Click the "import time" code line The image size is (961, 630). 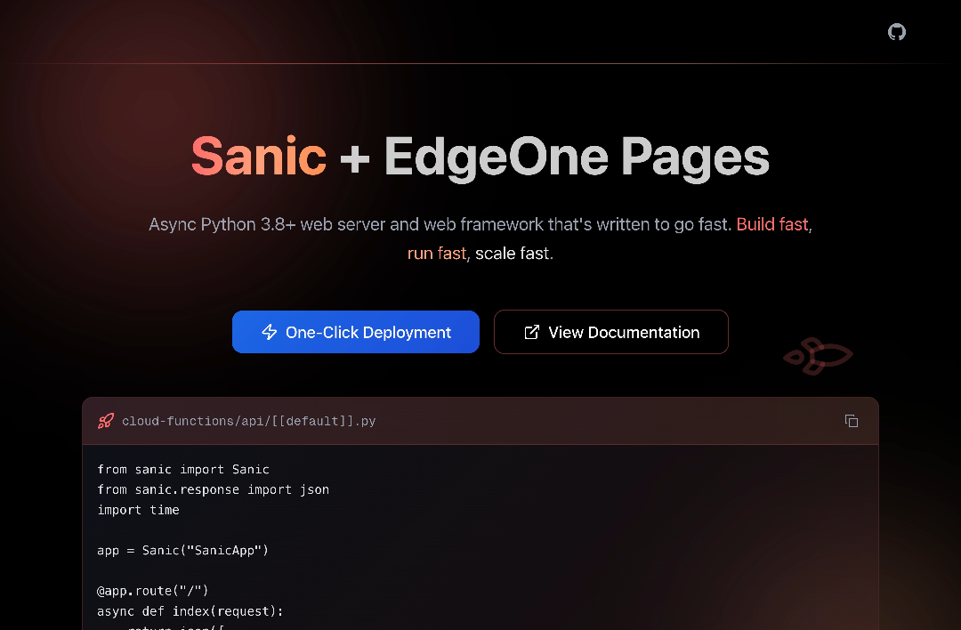pos(138,510)
